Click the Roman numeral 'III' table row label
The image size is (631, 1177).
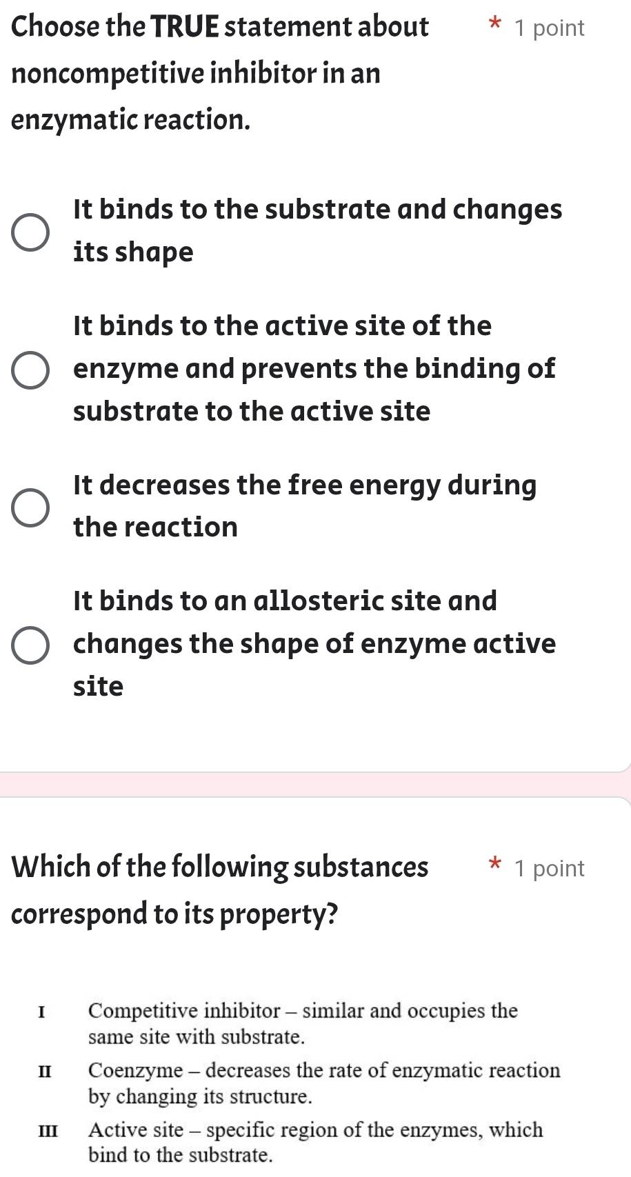click(x=48, y=1130)
